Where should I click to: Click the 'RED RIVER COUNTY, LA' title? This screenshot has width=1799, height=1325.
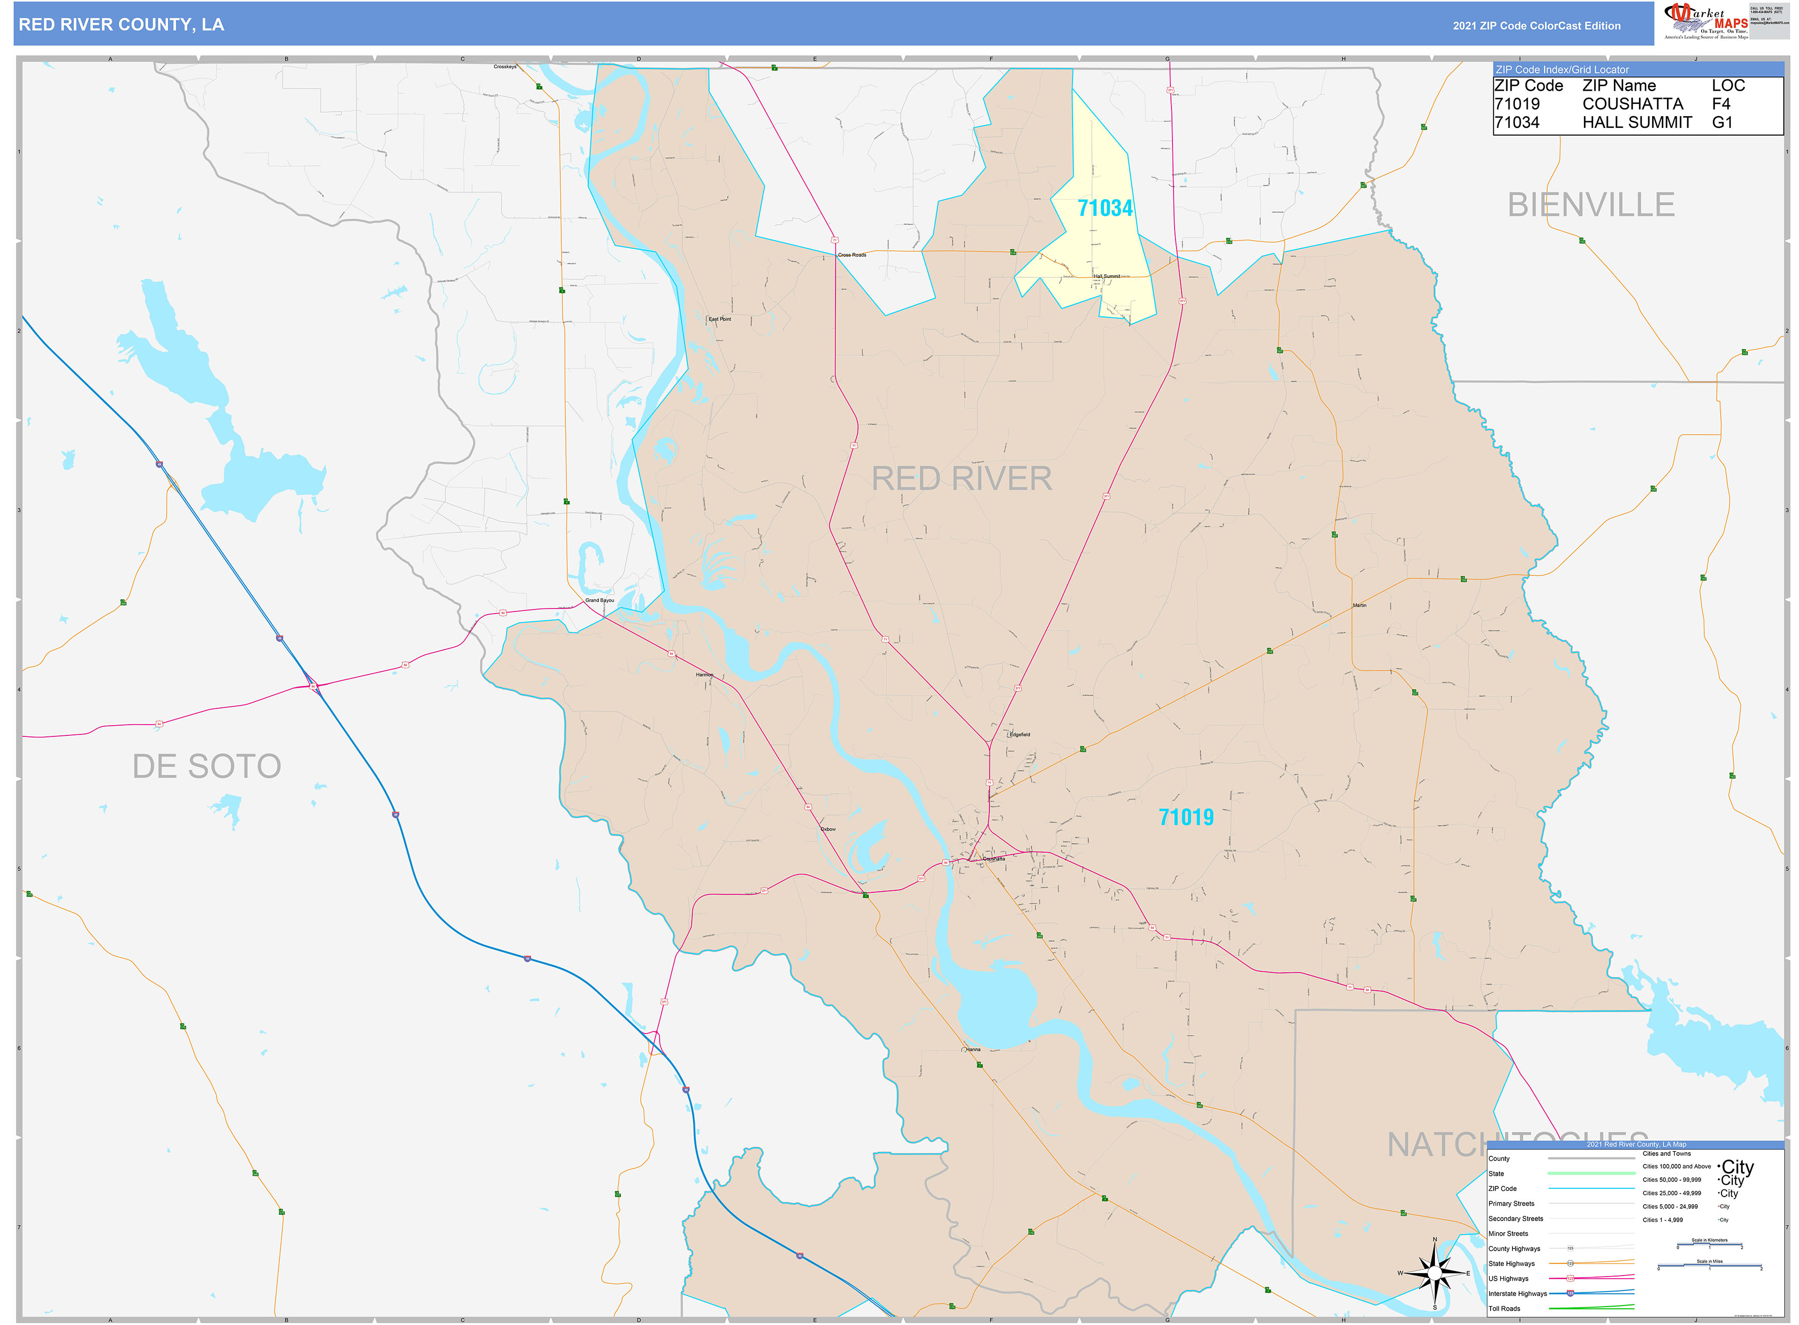pyautogui.click(x=121, y=25)
